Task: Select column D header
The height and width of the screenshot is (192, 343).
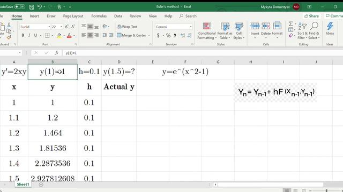Action: [119, 62]
